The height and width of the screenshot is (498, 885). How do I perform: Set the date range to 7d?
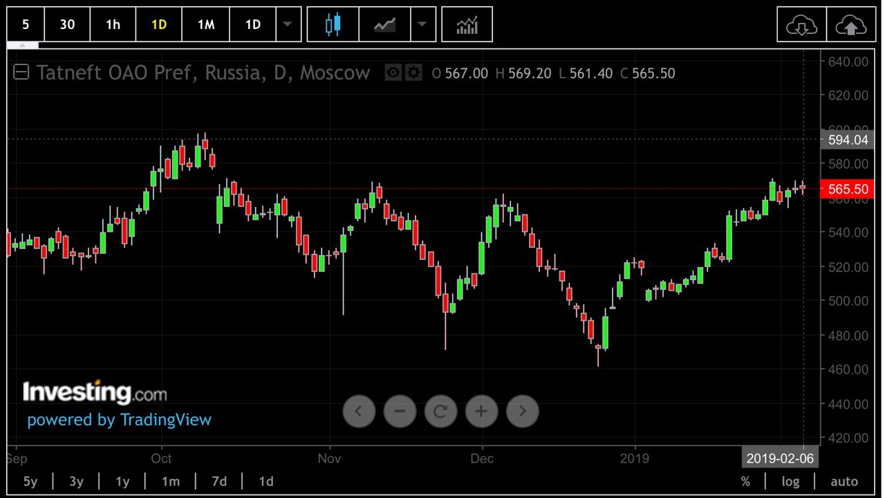[219, 481]
